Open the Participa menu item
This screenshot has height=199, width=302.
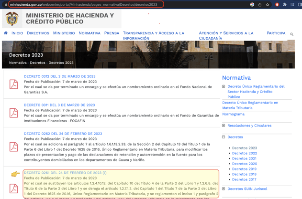point(276,33)
